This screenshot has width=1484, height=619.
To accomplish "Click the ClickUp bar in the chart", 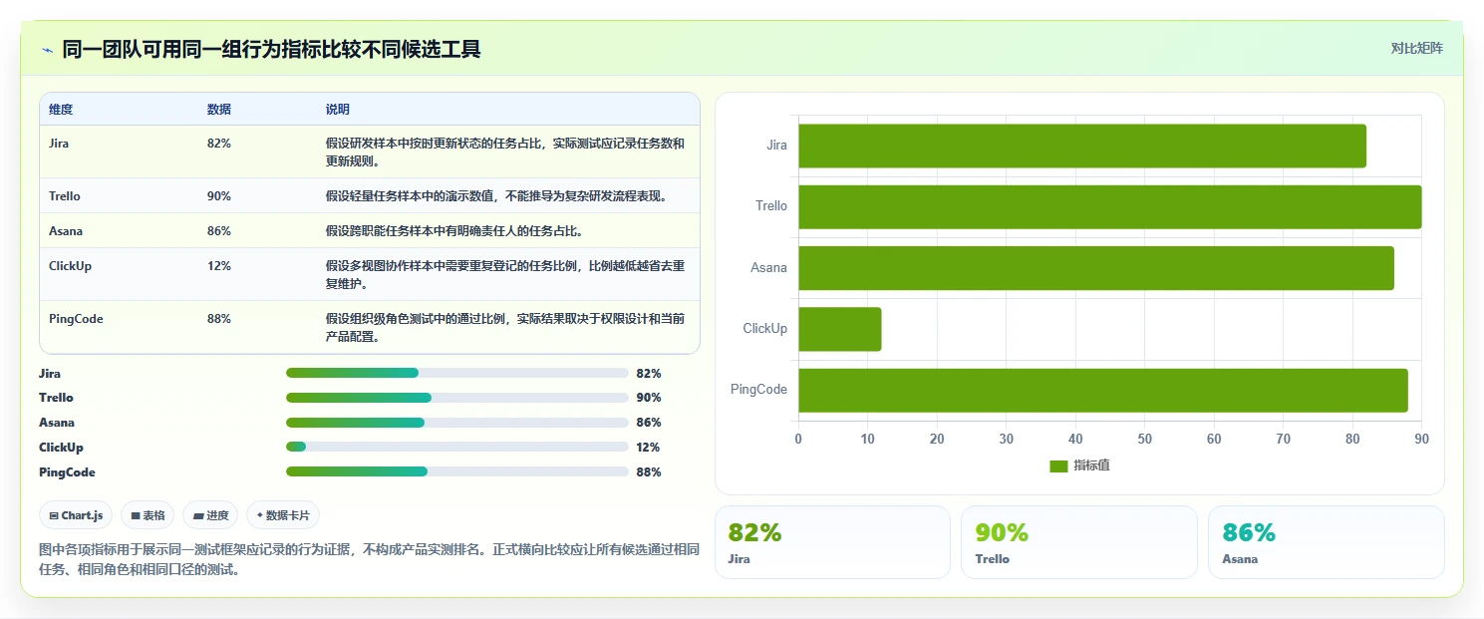I will tap(840, 329).
